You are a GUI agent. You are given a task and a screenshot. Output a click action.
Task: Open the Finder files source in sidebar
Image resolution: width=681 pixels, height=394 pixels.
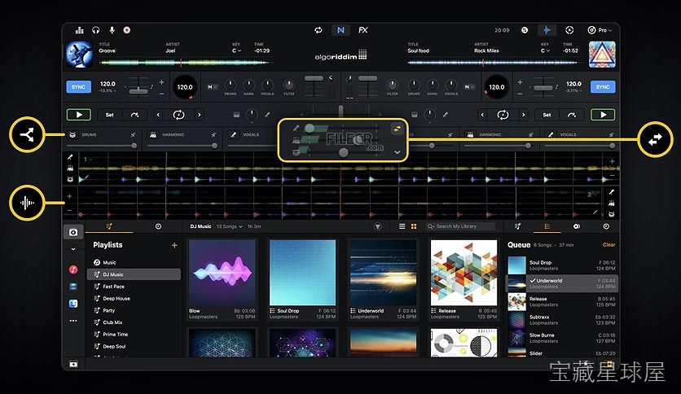(x=73, y=304)
